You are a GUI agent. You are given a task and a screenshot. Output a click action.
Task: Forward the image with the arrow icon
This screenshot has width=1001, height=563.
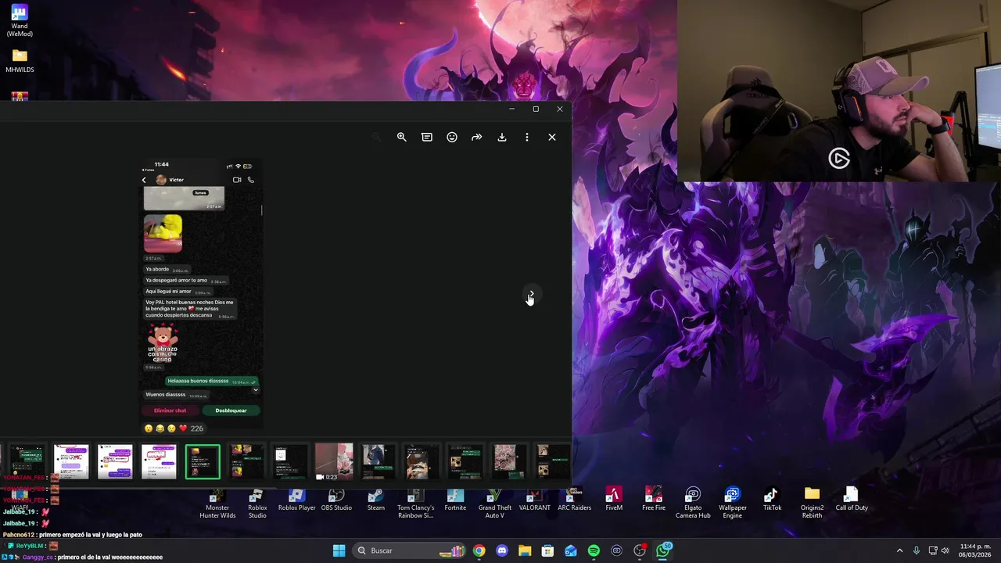pos(476,137)
